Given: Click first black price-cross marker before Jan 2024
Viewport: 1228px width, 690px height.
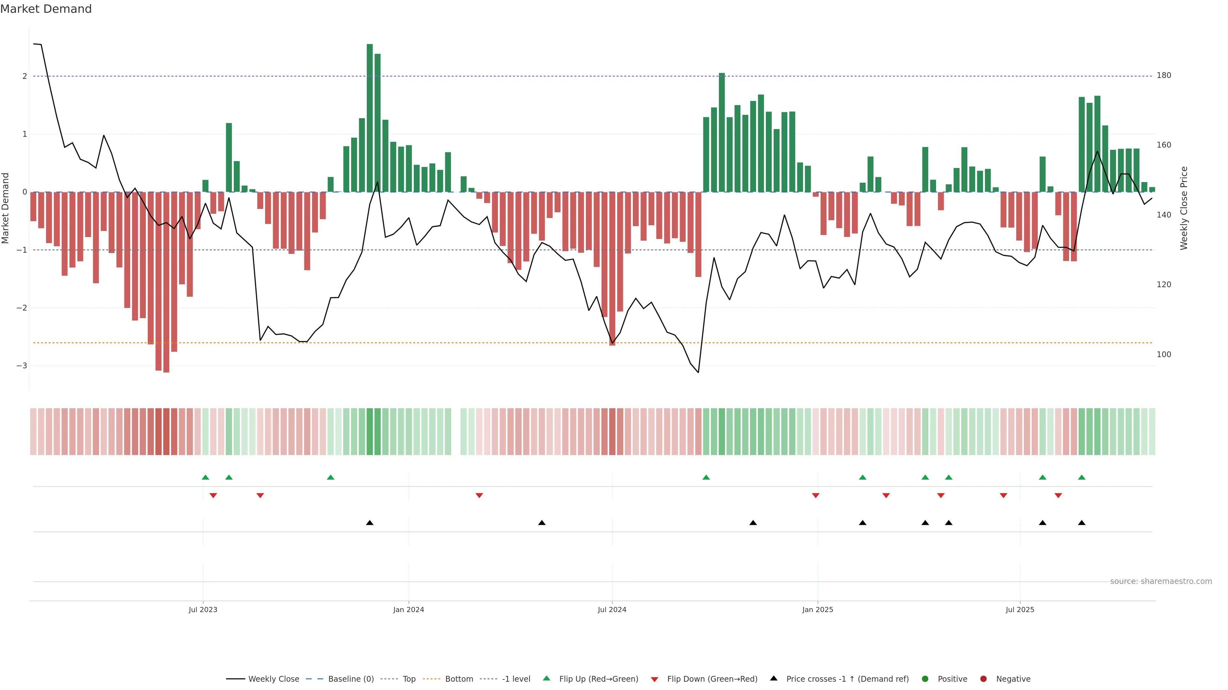Looking at the screenshot, I should 369,522.
